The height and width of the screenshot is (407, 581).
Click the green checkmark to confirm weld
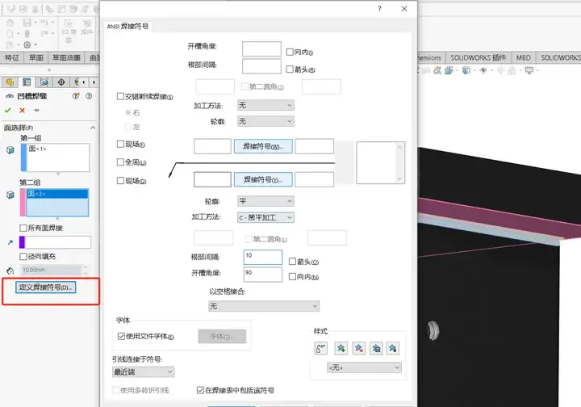(x=8, y=111)
